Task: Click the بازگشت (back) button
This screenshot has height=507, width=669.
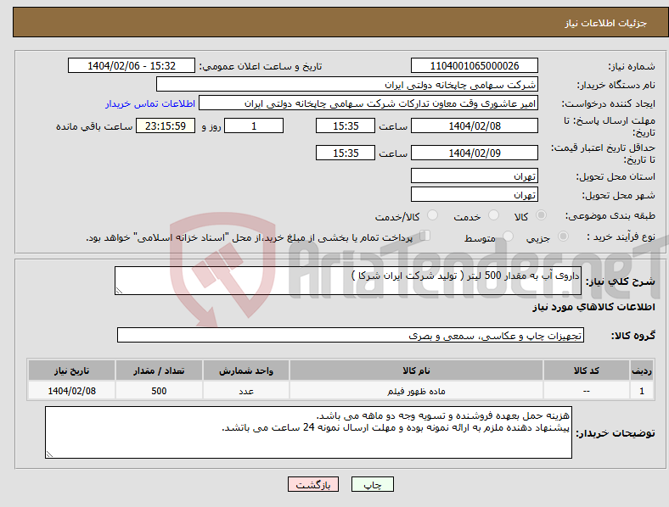Action: [x=313, y=484]
